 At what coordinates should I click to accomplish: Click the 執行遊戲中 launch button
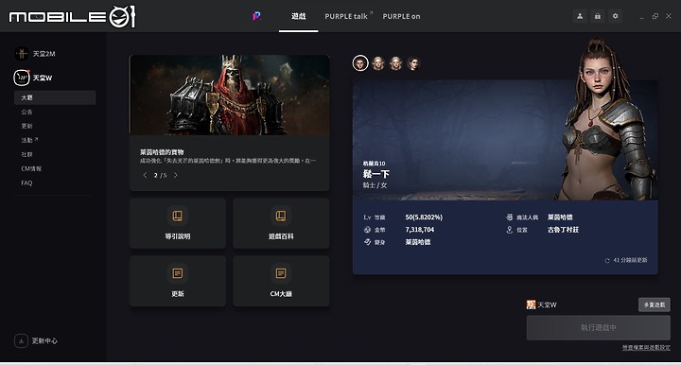coord(599,328)
